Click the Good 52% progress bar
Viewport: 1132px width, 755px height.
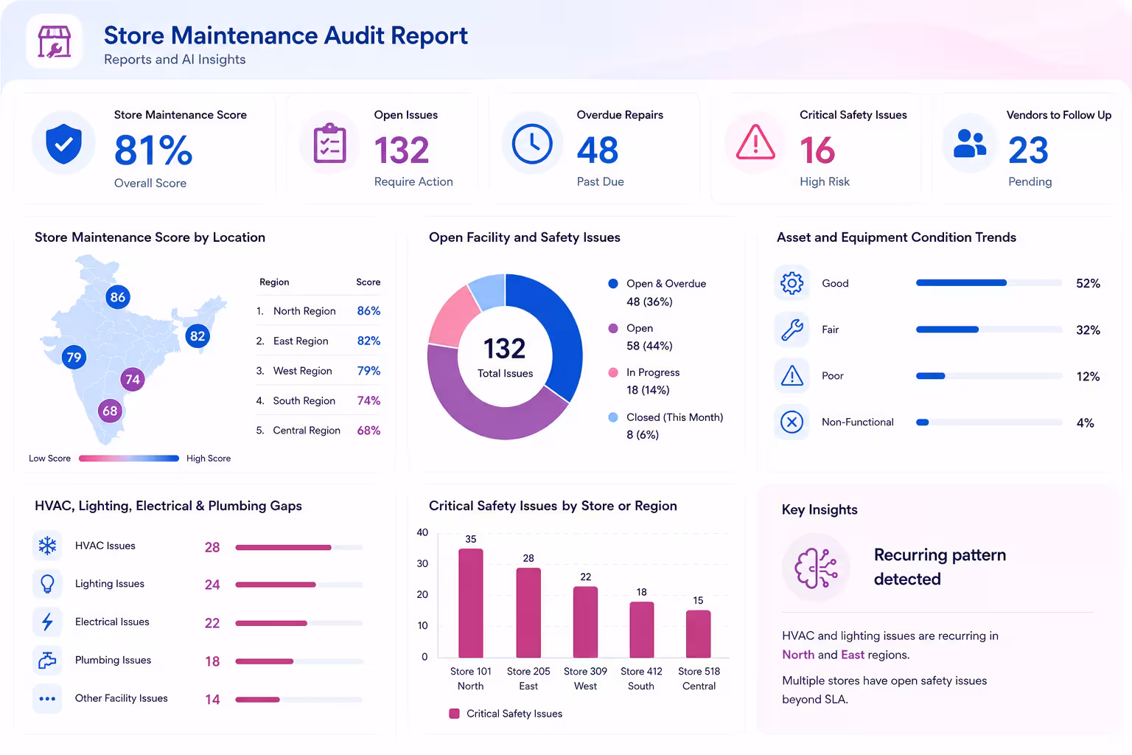989,283
